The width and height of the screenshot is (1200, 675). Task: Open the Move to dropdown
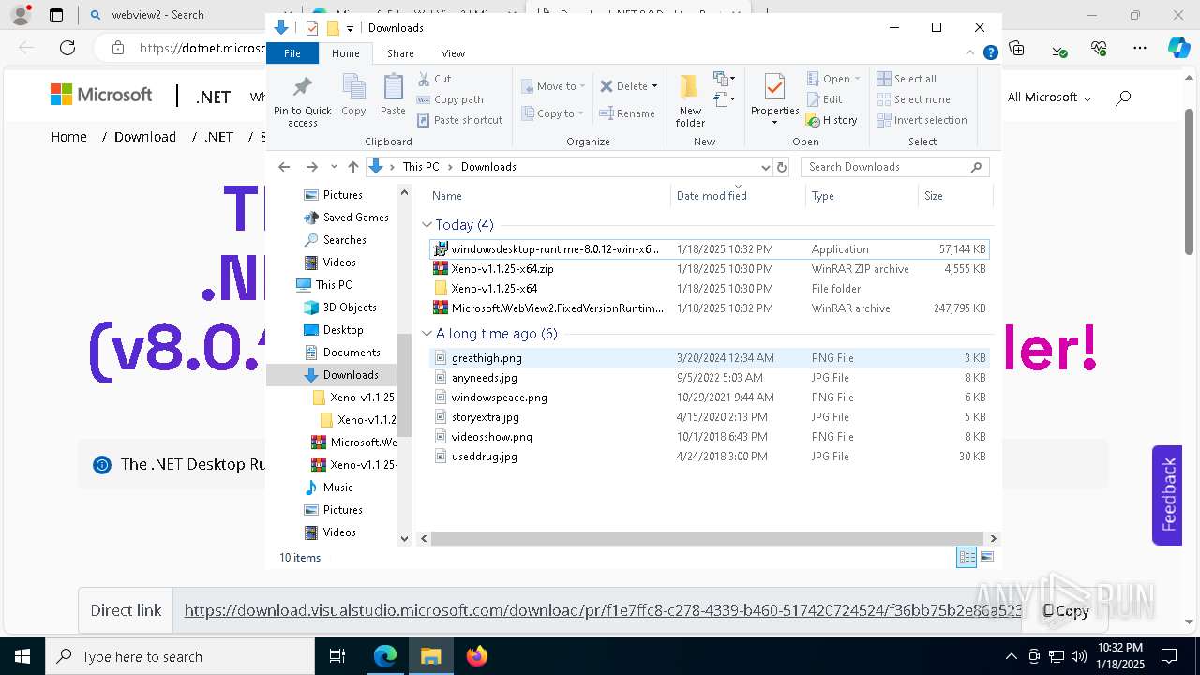click(x=553, y=86)
